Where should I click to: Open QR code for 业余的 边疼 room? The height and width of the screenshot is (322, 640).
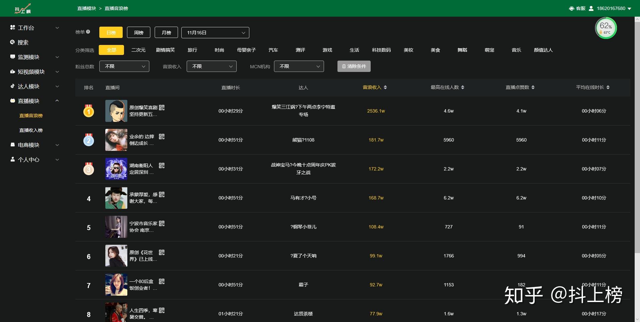click(x=162, y=137)
